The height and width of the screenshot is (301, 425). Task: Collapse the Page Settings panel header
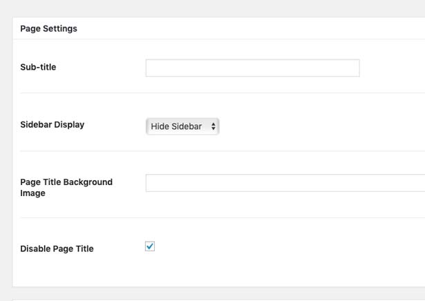[219, 28]
